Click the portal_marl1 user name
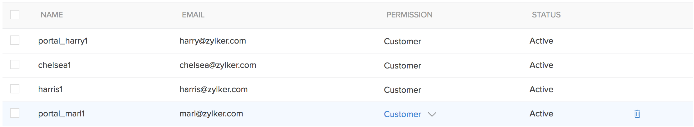Viewport: 694px width, 127px height. click(61, 114)
